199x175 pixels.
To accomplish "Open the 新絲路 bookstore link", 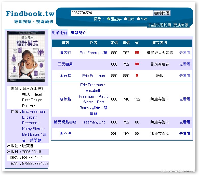I will coord(65,99).
